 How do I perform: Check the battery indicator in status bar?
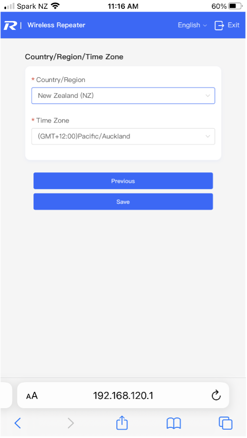pyautogui.click(x=236, y=6)
